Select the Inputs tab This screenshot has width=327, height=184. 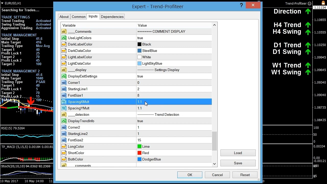(93, 16)
